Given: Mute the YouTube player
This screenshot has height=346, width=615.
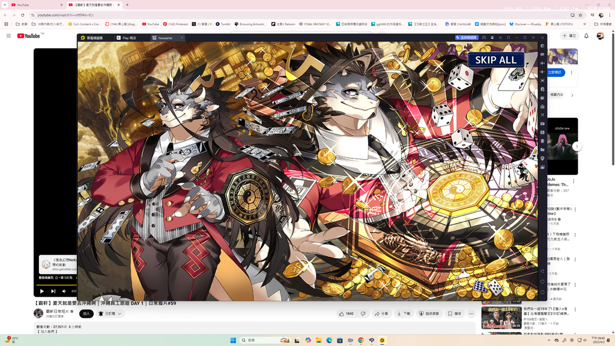Looking at the screenshot, I should [x=64, y=291].
